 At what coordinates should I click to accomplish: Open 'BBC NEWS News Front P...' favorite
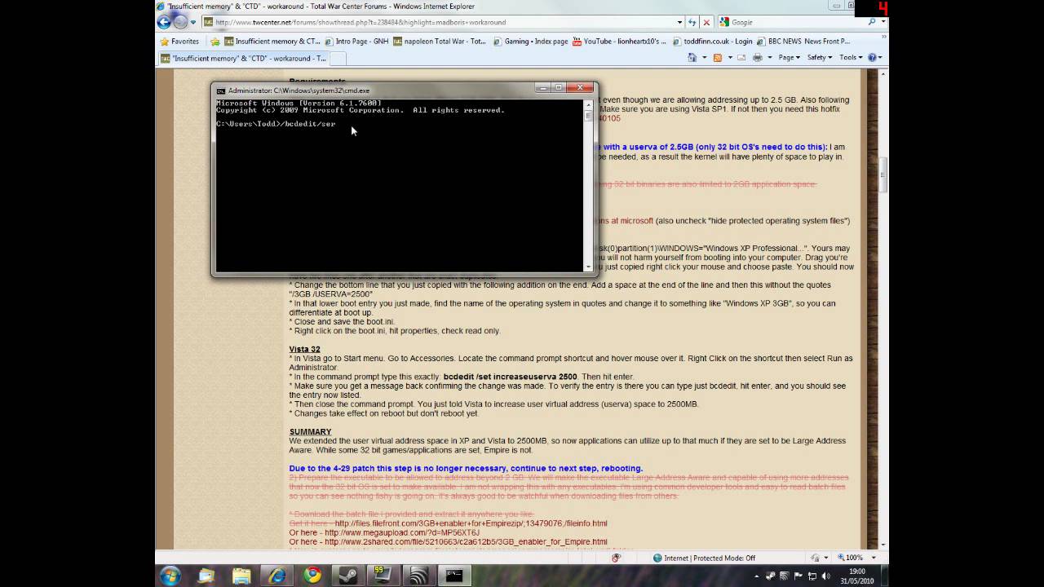tap(804, 41)
